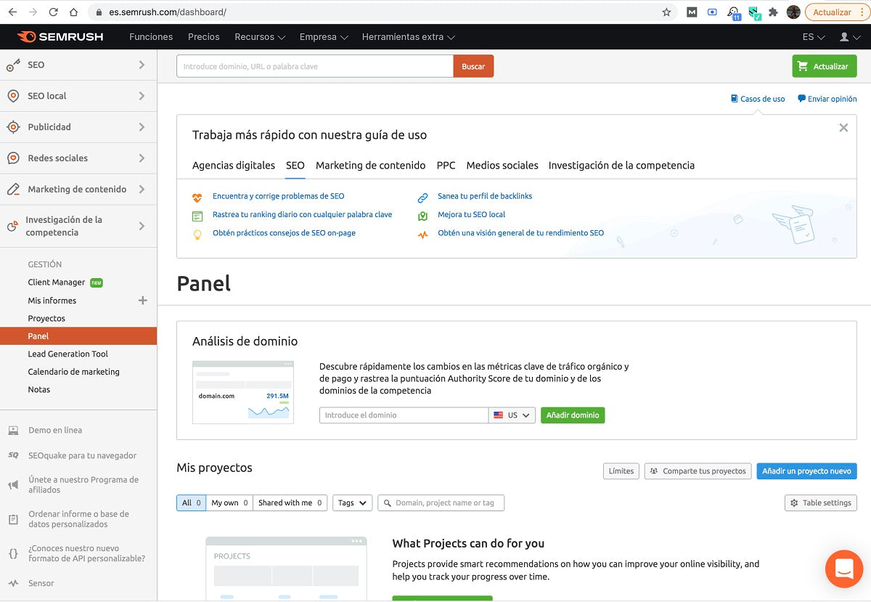This screenshot has width=871, height=602.
Task: Click the API curly braces icon
Action: pyautogui.click(x=13, y=553)
